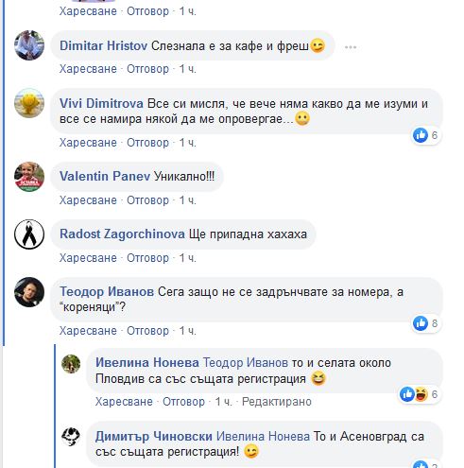Open the three-dot menu on Dimitar Hristov's comment
This screenshot has width=464, height=468.
tap(351, 47)
